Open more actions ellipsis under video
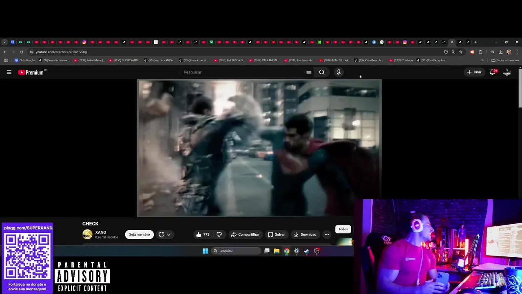 [327, 234]
